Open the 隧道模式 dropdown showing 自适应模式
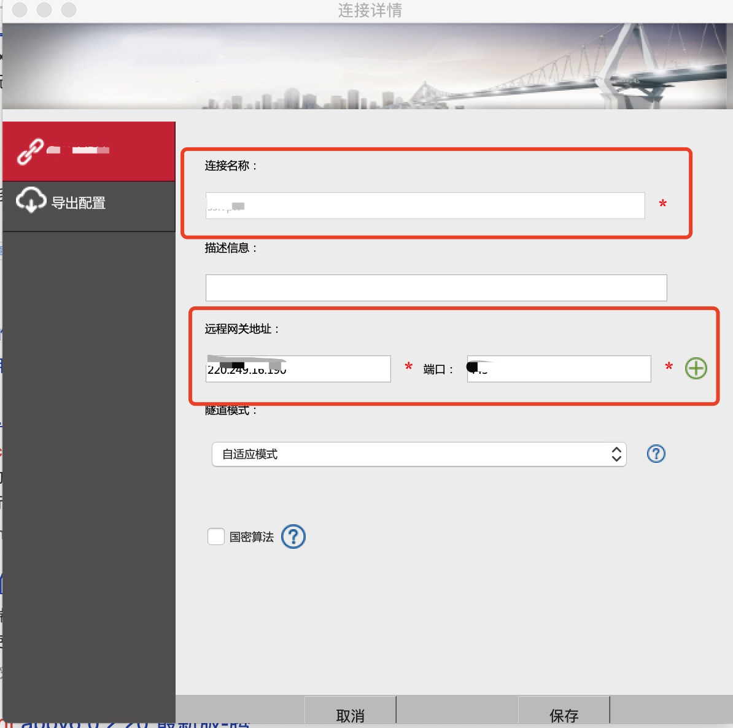The width and height of the screenshot is (733, 728). click(419, 454)
